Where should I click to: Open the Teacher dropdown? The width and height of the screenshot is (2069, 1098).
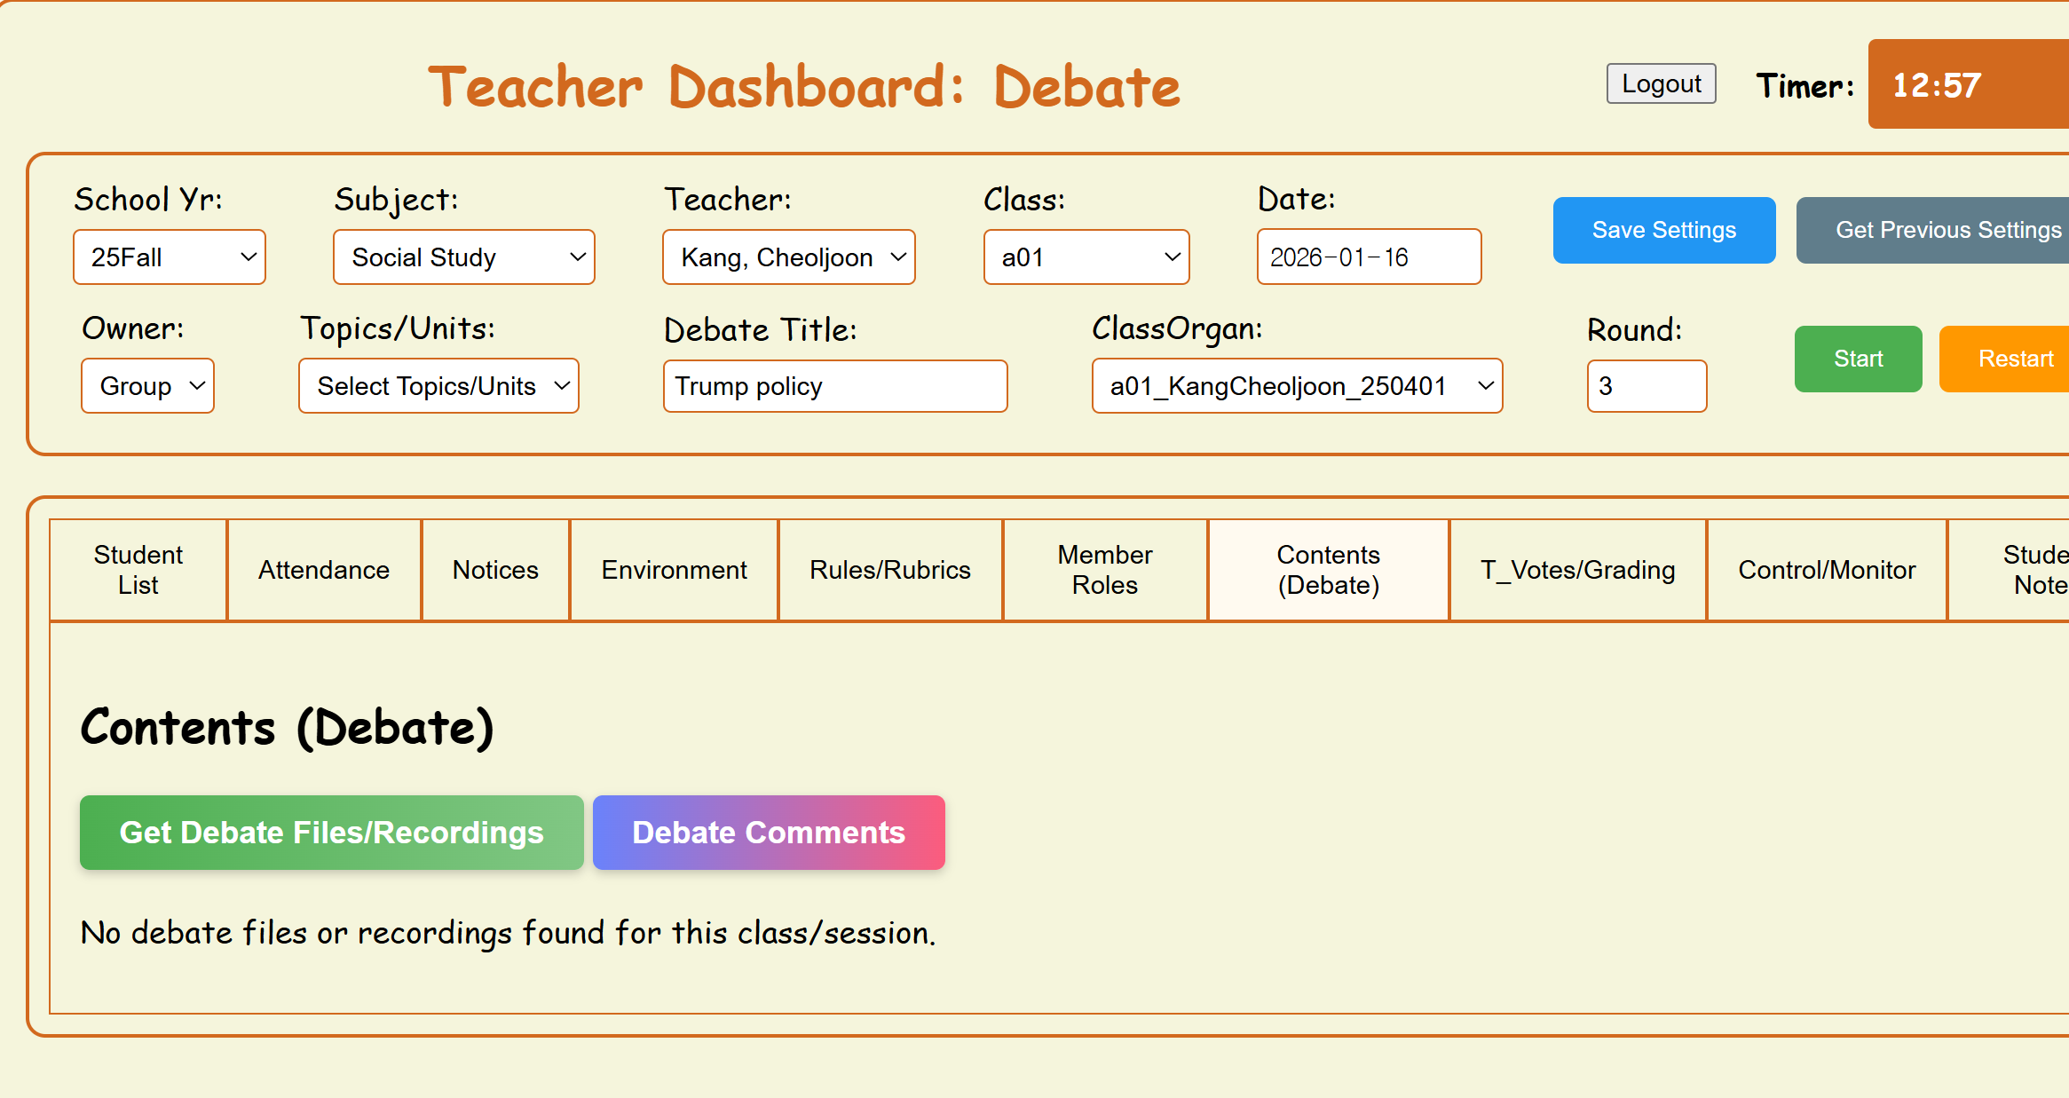click(788, 257)
